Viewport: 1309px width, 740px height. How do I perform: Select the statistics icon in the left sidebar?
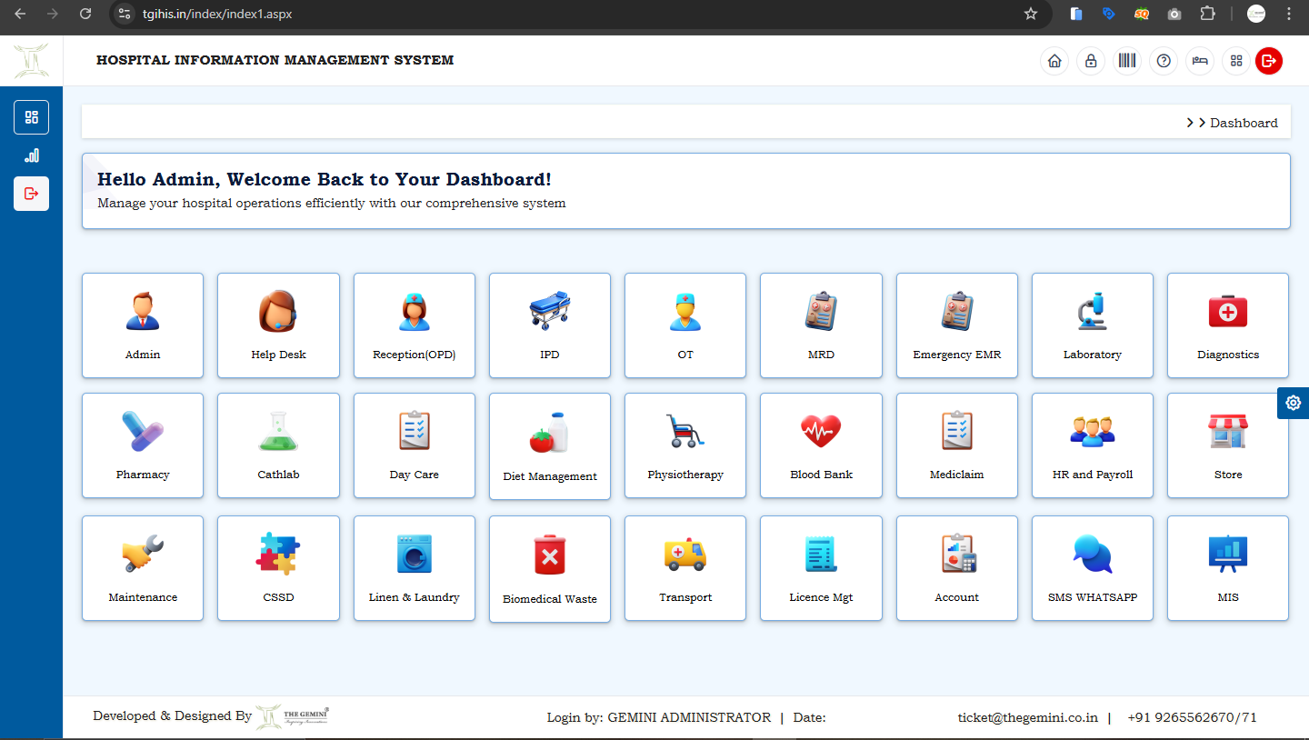pos(31,155)
